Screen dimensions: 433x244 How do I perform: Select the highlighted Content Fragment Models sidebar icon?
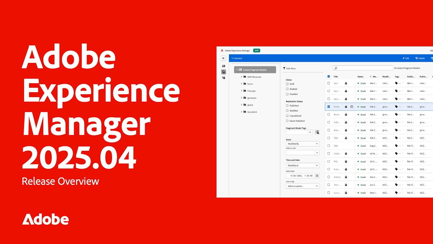[x=224, y=72]
